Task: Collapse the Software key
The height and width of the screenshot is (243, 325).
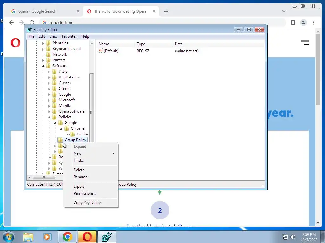Action: click(x=43, y=66)
